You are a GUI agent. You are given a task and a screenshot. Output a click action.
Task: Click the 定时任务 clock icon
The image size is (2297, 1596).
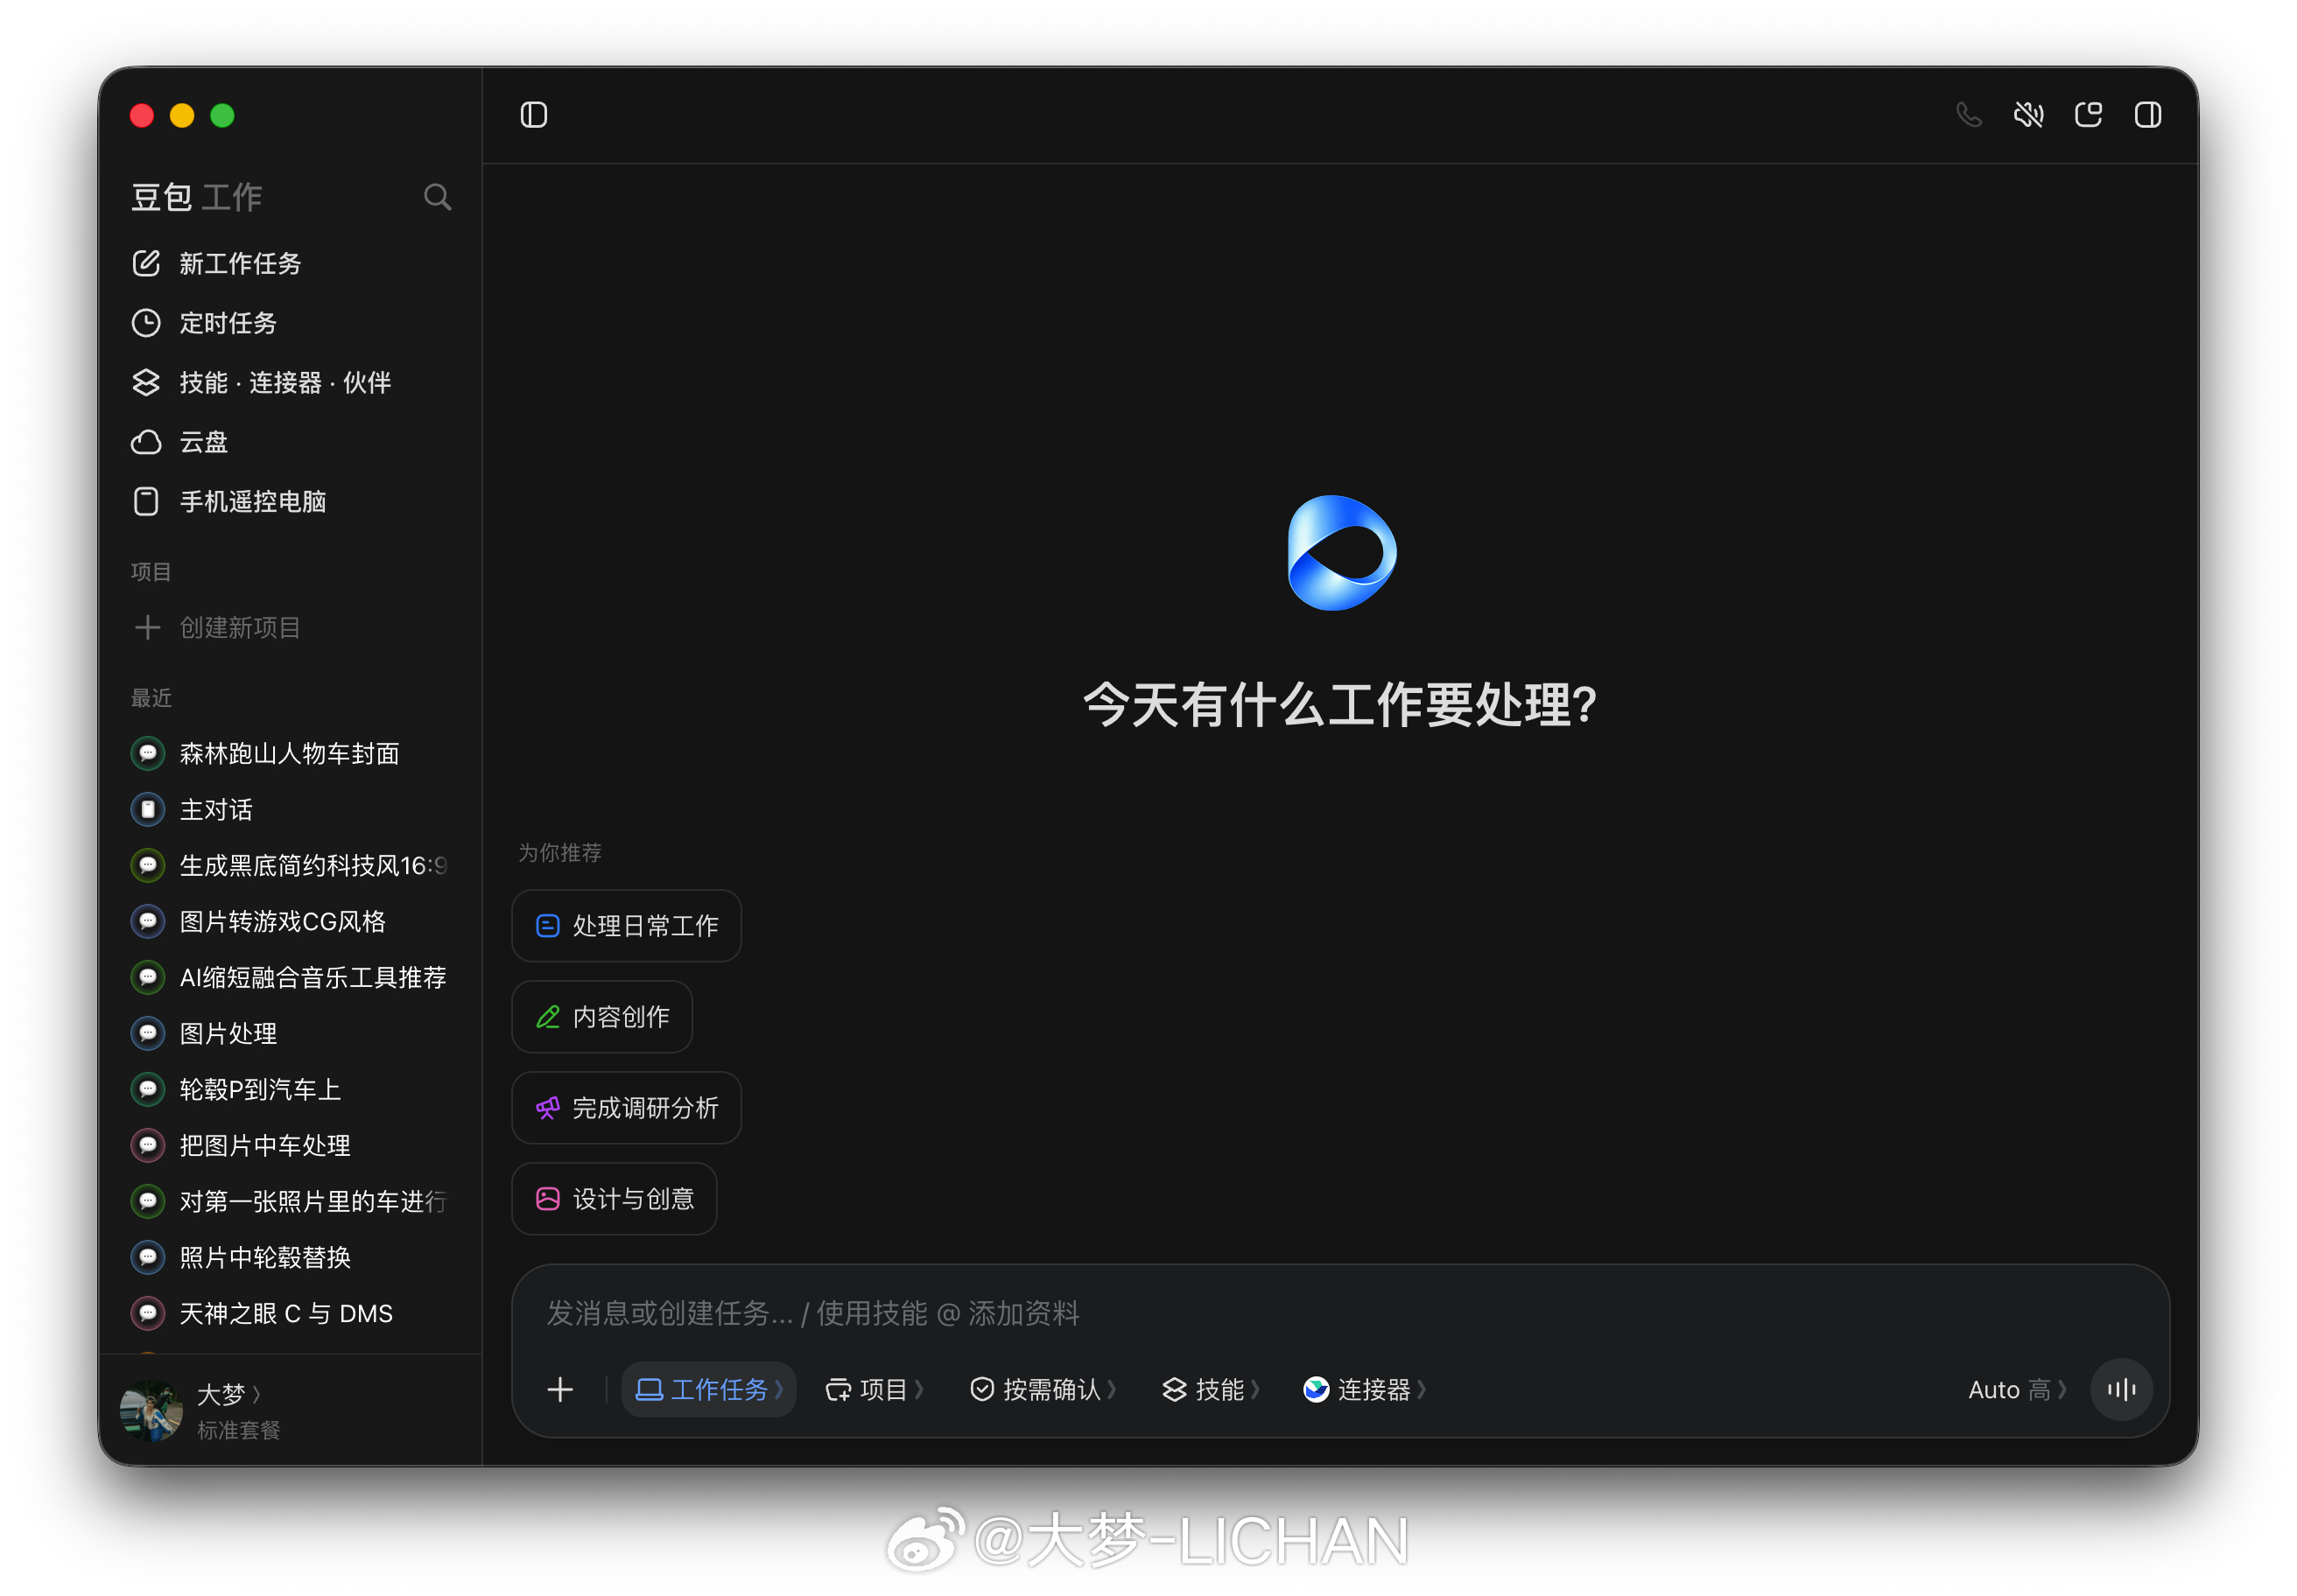click(x=146, y=323)
